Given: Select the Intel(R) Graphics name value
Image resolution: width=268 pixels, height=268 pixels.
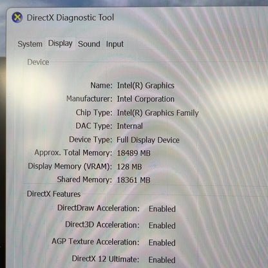Looking at the screenshot, I should [146, 86].
